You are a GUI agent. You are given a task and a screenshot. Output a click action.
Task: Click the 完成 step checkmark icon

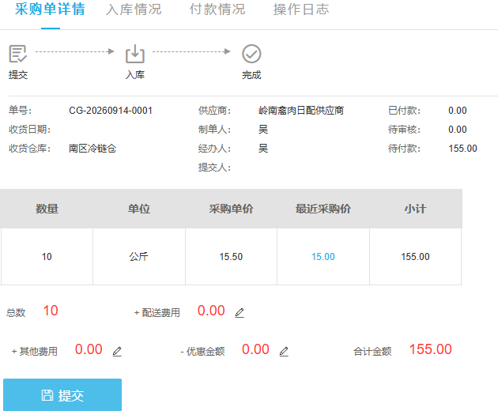click(x=251, y=54)
